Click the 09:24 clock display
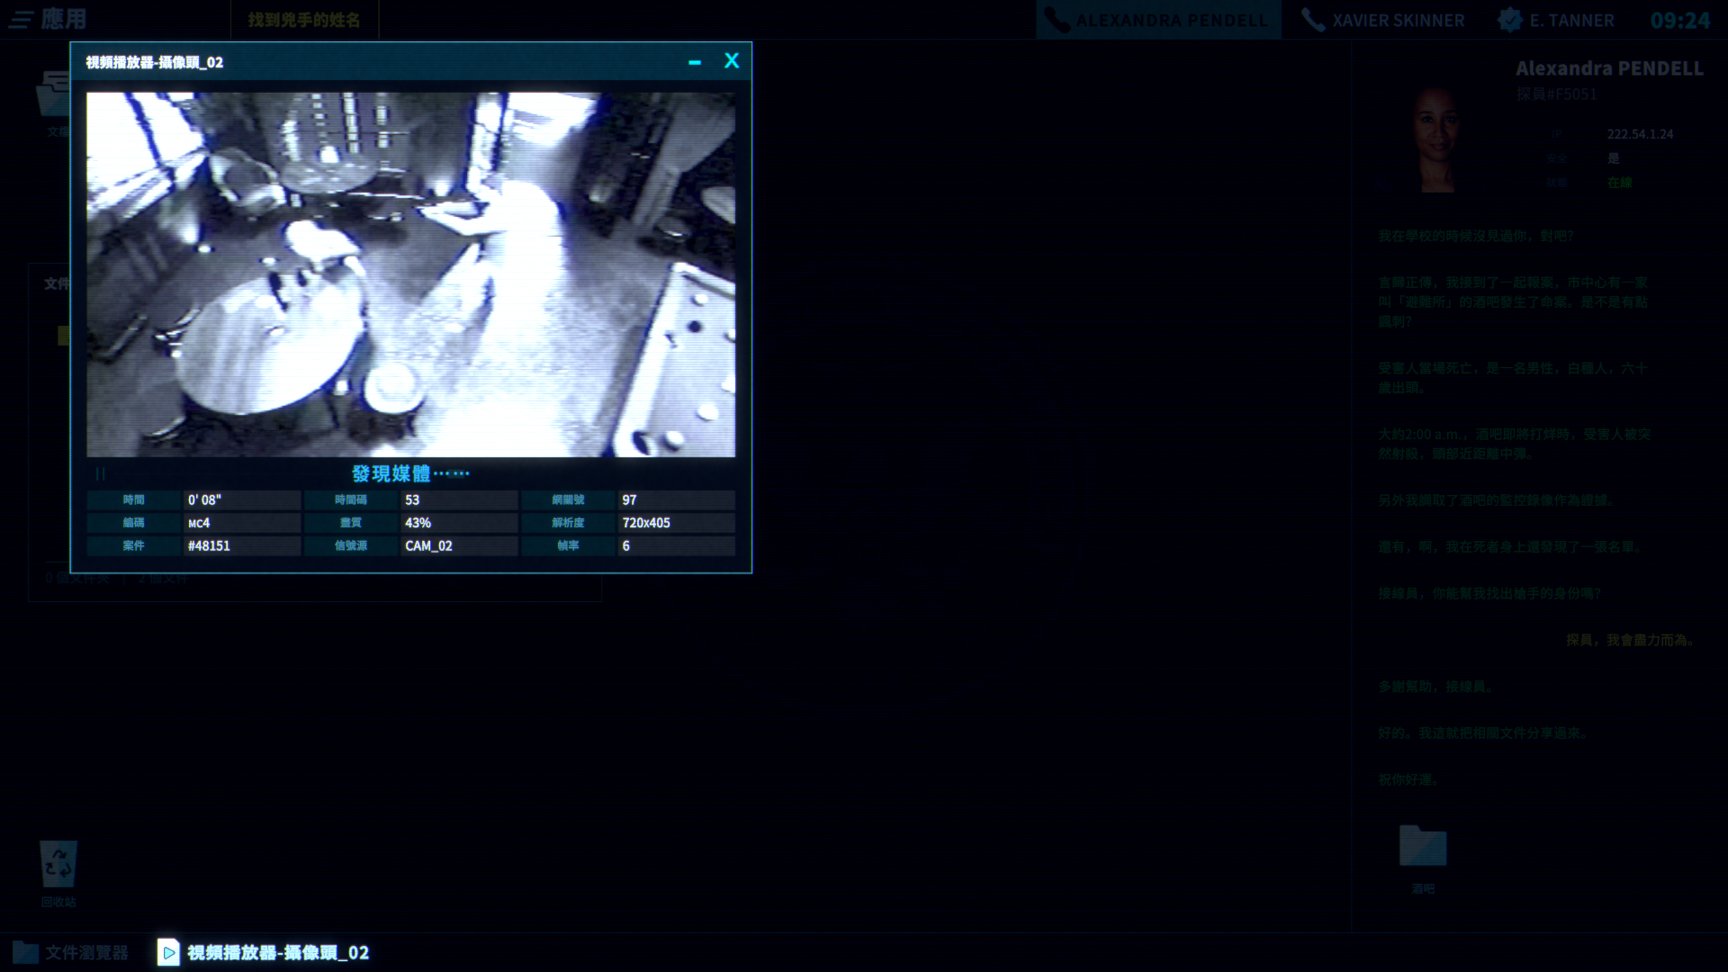The height and width of the screenshot is (972, 1728). (x=1679, y=20)
